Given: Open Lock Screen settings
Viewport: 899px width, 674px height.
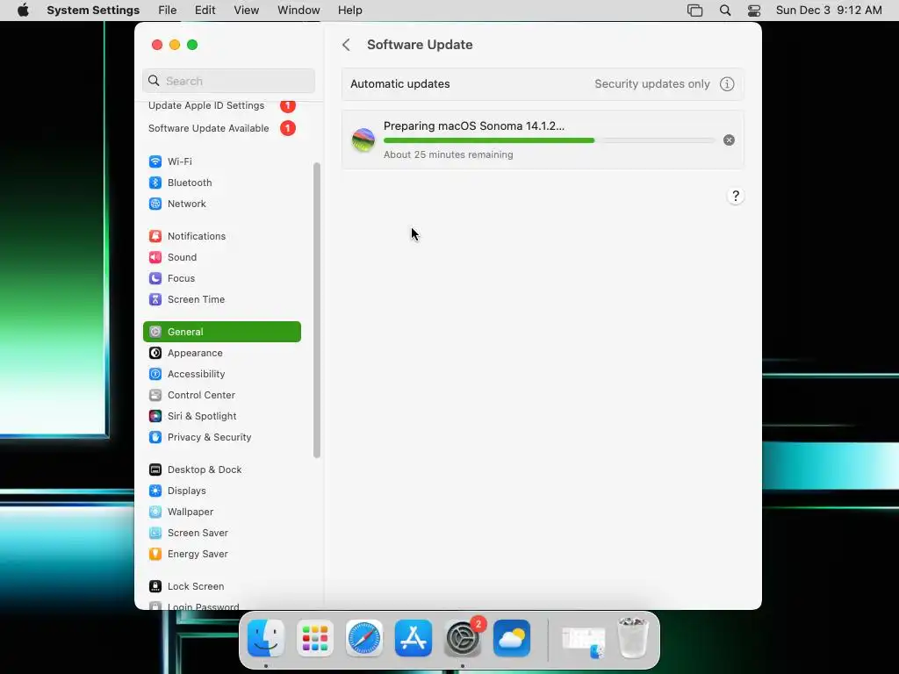Looking at the screenshot, I should tap(222, 586).
